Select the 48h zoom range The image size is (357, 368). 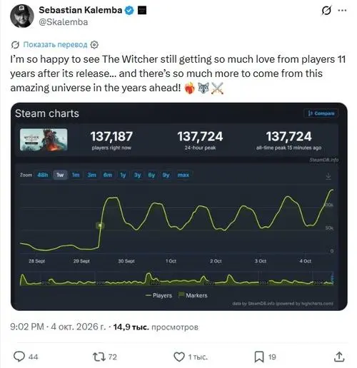click(x=43, y=175)
